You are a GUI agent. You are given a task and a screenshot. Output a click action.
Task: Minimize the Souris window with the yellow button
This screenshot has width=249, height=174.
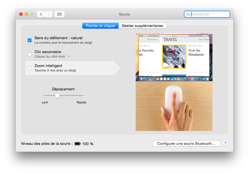27,14
